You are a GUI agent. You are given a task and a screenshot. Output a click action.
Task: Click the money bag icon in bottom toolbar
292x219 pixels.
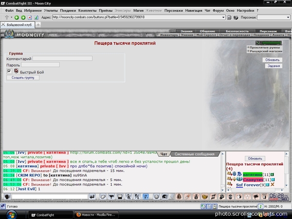click(x=196, y=197)
